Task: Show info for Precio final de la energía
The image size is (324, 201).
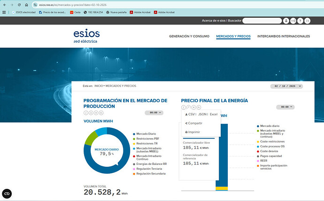Action: point(183,107)
